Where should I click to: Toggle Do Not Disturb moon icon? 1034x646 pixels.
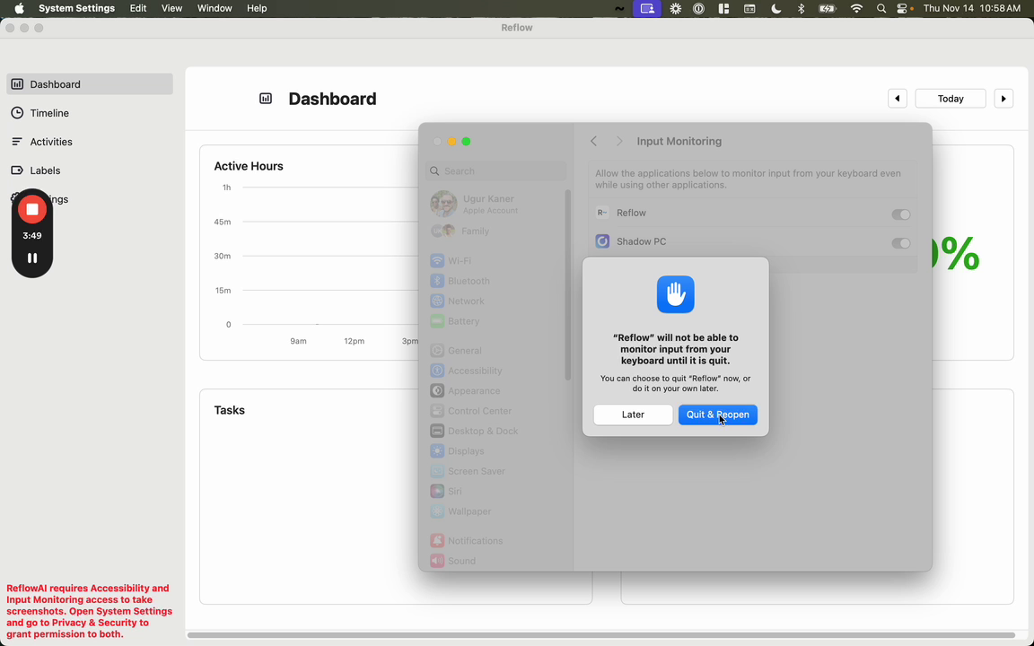point(776,9)
